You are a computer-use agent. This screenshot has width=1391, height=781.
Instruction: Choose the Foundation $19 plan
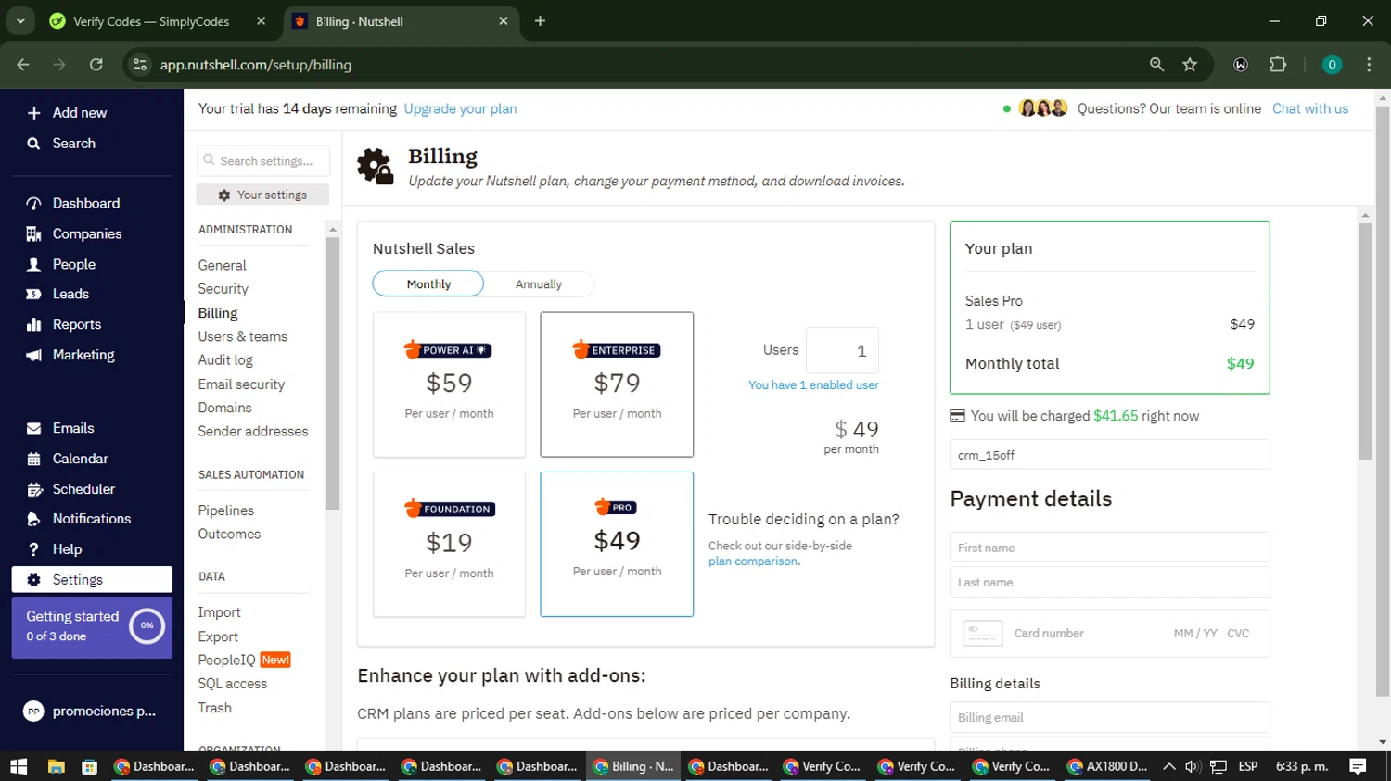[449, 545]
